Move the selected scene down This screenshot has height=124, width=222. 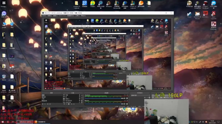pyautogui.click(x=50, y=104)
